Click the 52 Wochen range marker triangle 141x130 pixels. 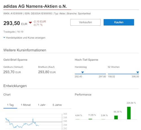(138, 72)
